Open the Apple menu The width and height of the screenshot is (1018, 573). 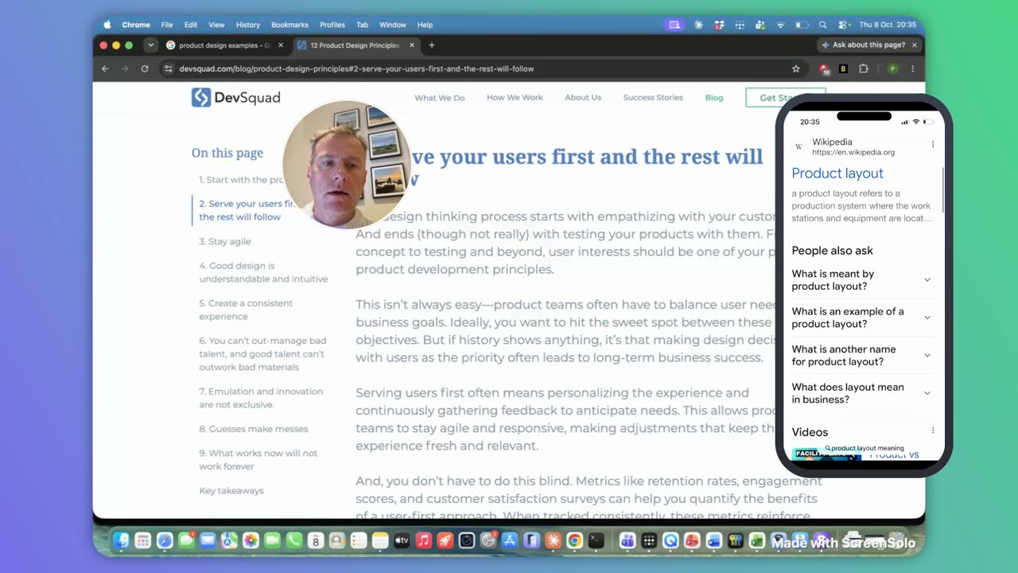click(x=107, y=25)
